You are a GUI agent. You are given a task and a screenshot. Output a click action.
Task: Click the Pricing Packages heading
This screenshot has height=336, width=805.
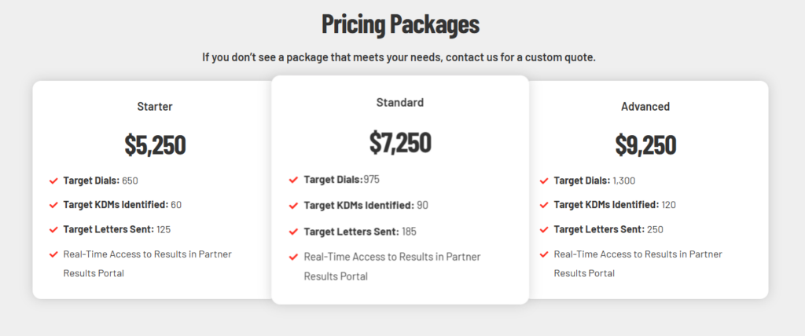400,24
